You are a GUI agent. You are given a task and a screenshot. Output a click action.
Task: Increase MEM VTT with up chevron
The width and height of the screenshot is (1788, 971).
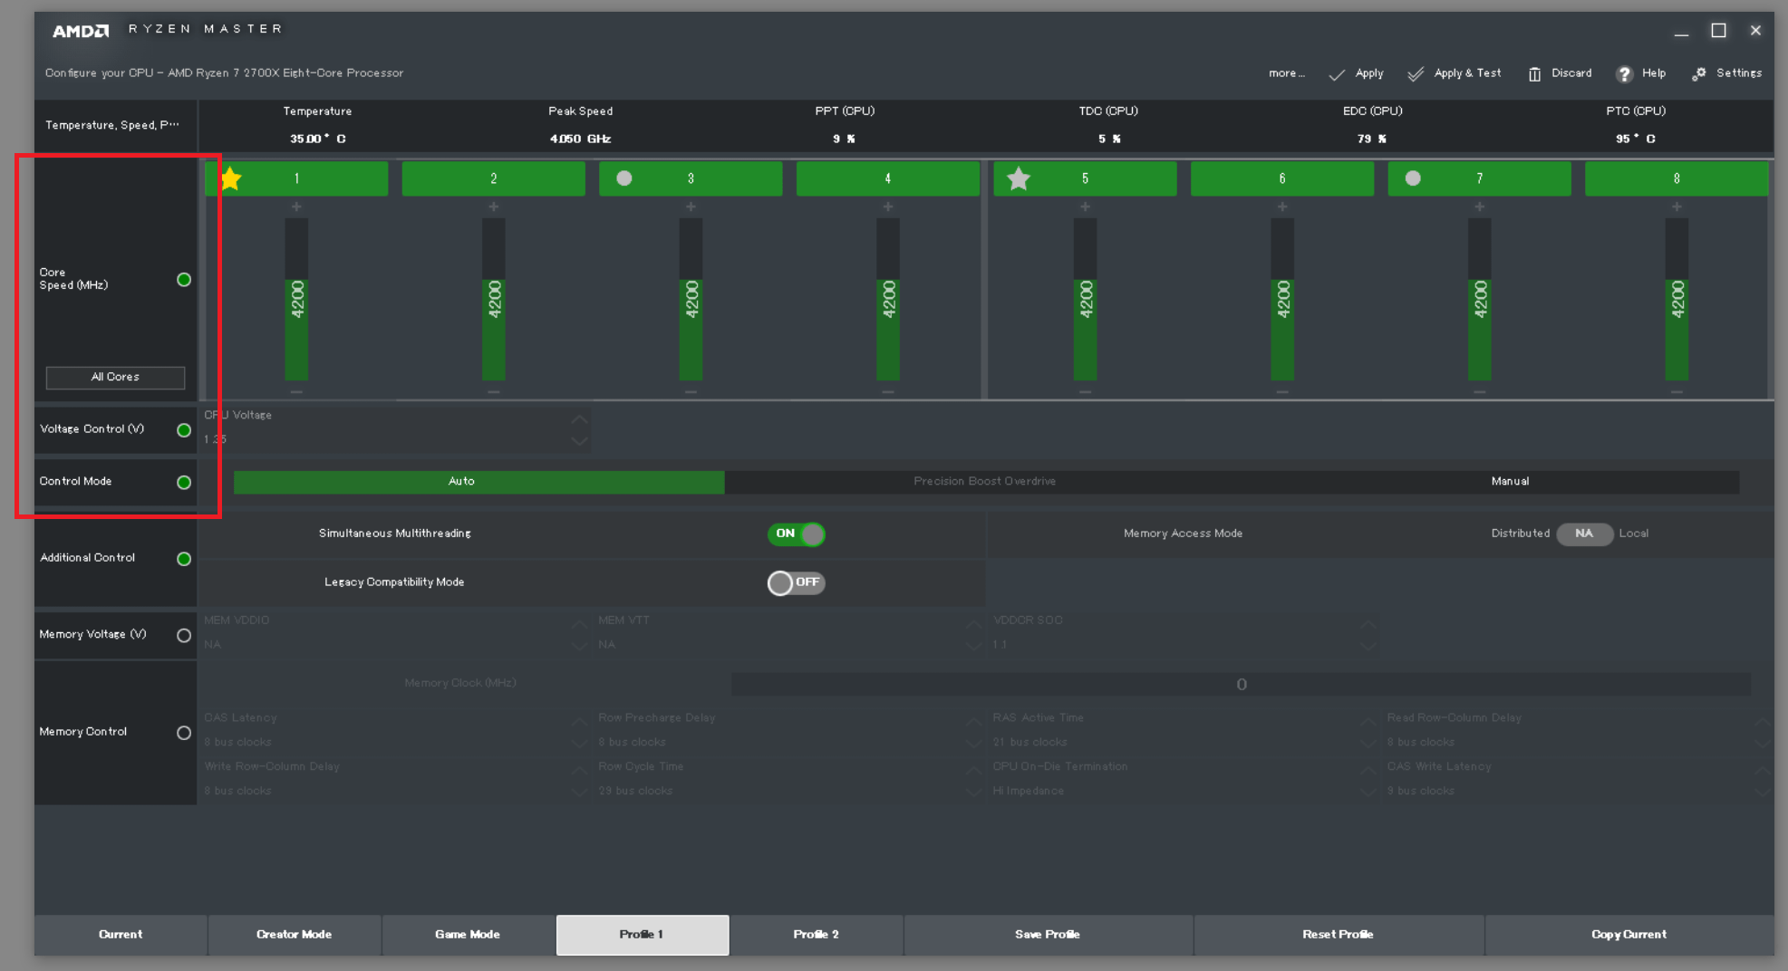tap(973, 625)
